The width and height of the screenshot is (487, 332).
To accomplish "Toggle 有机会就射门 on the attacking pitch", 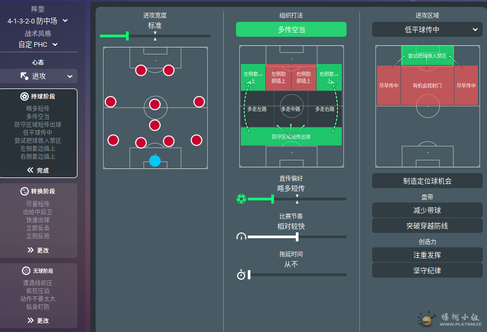I will click(x=427, y=85).
